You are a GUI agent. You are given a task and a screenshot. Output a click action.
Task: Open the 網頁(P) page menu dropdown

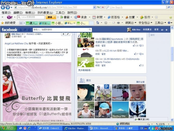coord(131,23)
